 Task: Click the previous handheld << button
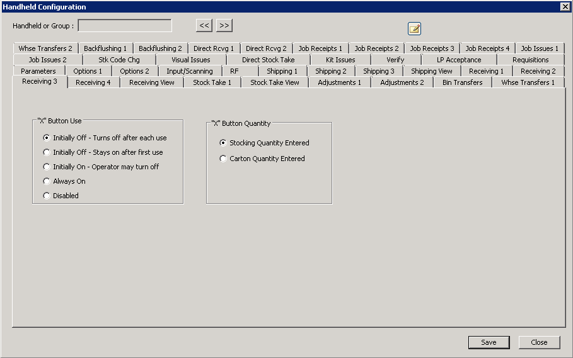tap(204, 25)
